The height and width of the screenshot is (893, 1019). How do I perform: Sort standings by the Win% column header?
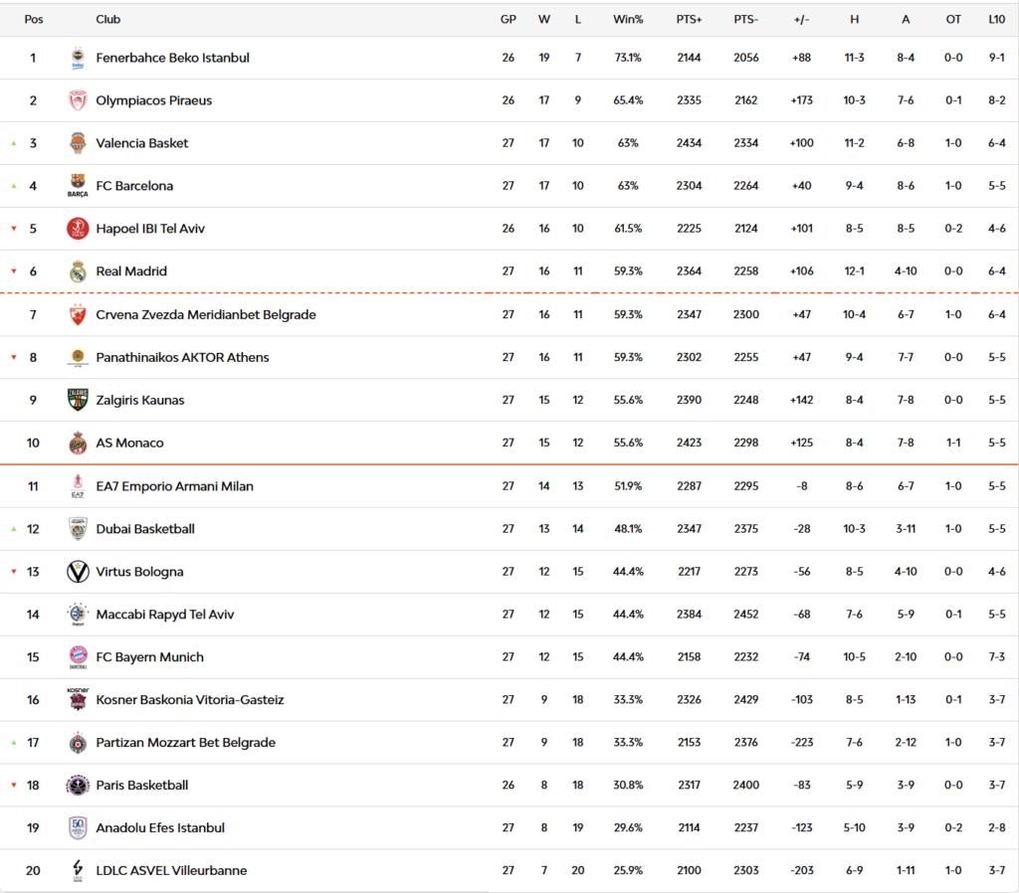(x=628, y=19)
